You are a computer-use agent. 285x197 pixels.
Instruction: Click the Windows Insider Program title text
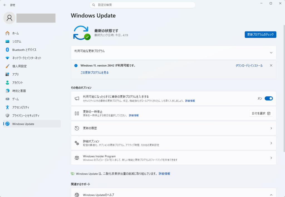click(x=99, y=156)
